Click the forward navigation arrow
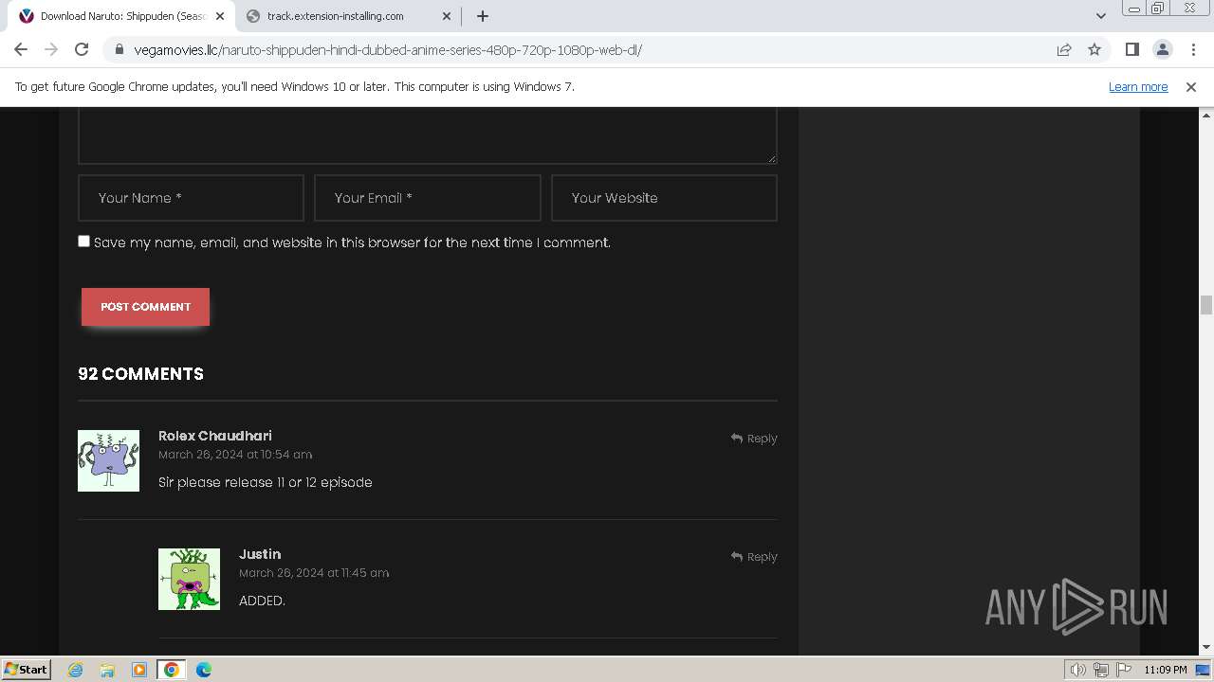Viewport: 1214px width, 682px height. [x=51, y=49]
